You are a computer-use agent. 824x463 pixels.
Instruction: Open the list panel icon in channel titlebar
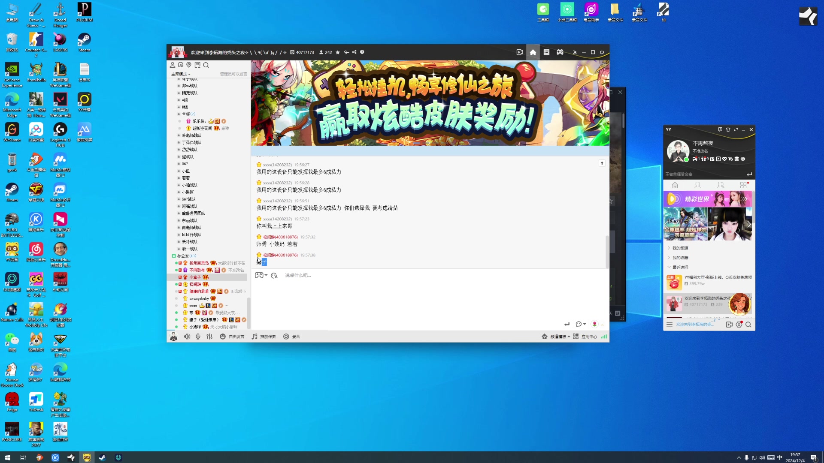point(546,52)
